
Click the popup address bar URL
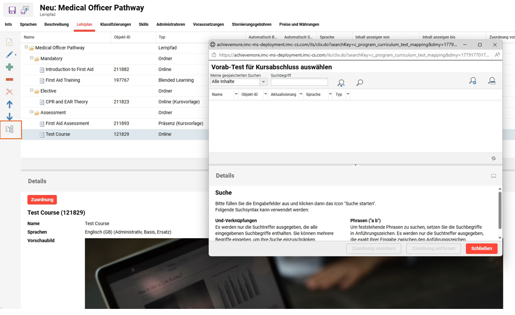tap(354, 55)
